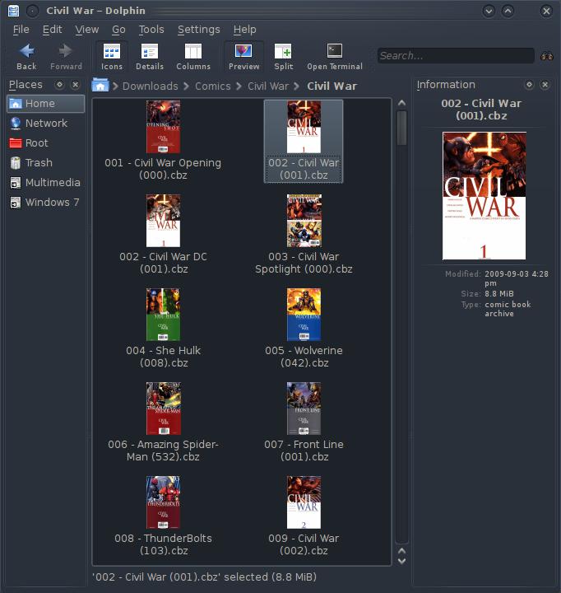Expand arrow after Comics breadcrumb

(239, 86)
